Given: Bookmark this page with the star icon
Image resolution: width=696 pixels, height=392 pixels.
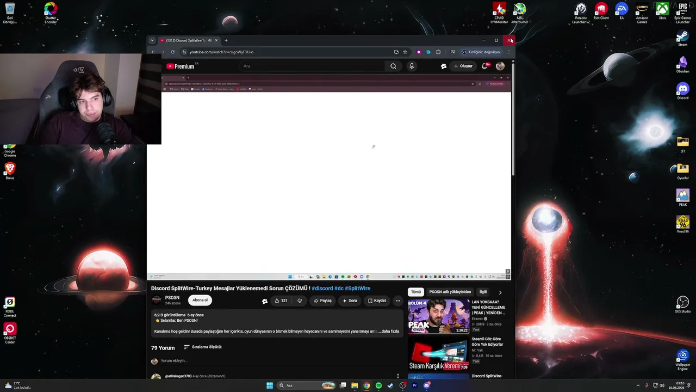Looking at the screenshot, I should click(x=405, y=52).
